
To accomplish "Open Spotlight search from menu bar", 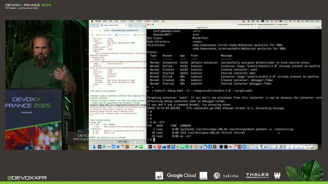I will click(294, 21).
